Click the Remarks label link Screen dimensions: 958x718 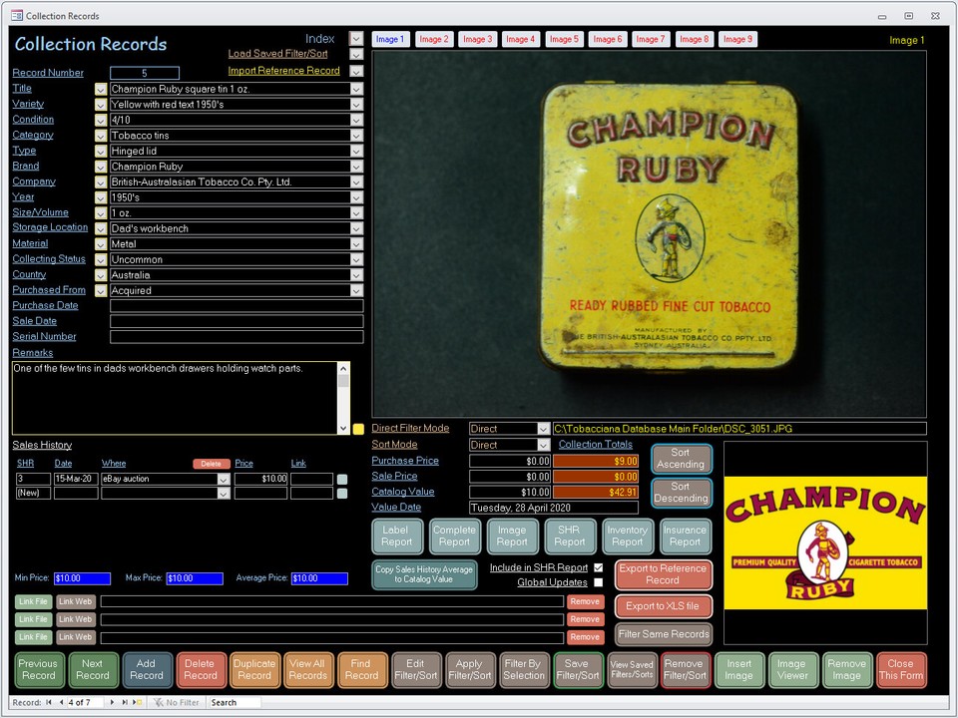(33, 353)
